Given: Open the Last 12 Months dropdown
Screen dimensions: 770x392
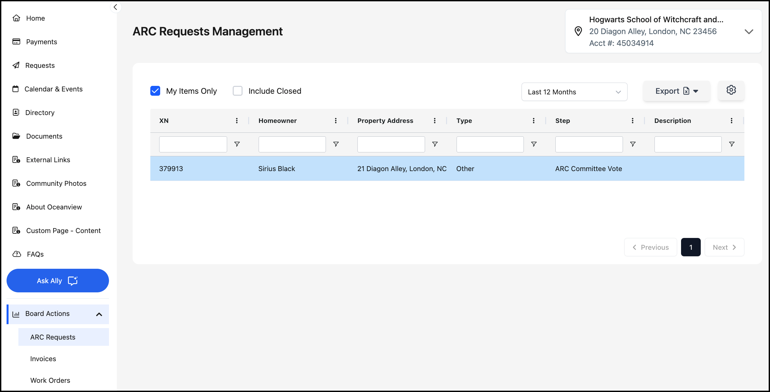Looking at the screenshot, I should pyautogui.click(x=574, y=92).
